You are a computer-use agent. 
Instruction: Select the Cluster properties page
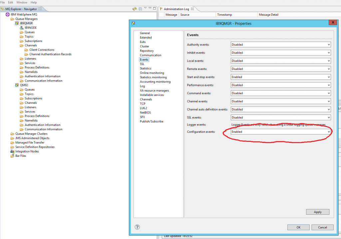pos(145,46)
